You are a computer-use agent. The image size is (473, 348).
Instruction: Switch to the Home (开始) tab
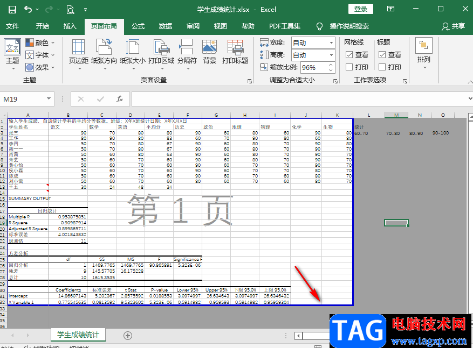pyautogui.click(x=43, y=26)
